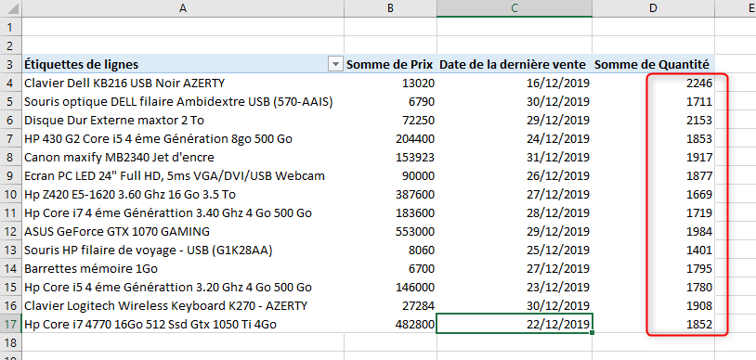The image size is (756, 360).
Task: Click date cell 28/12/2019
Action: tap(515, 213)
